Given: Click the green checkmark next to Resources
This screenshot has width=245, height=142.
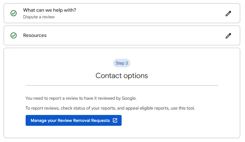Looking at the screenshot, I should pyautogui.click(x=14, y=35).
